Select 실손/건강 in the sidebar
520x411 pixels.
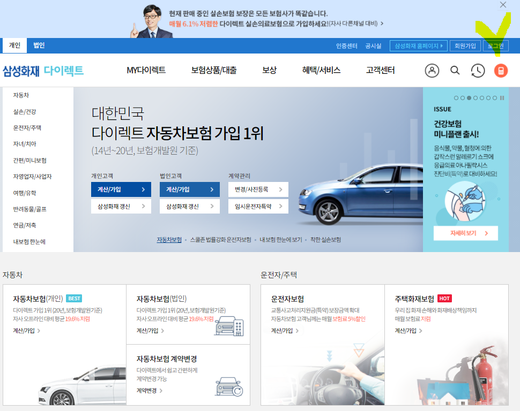(25, 112)
